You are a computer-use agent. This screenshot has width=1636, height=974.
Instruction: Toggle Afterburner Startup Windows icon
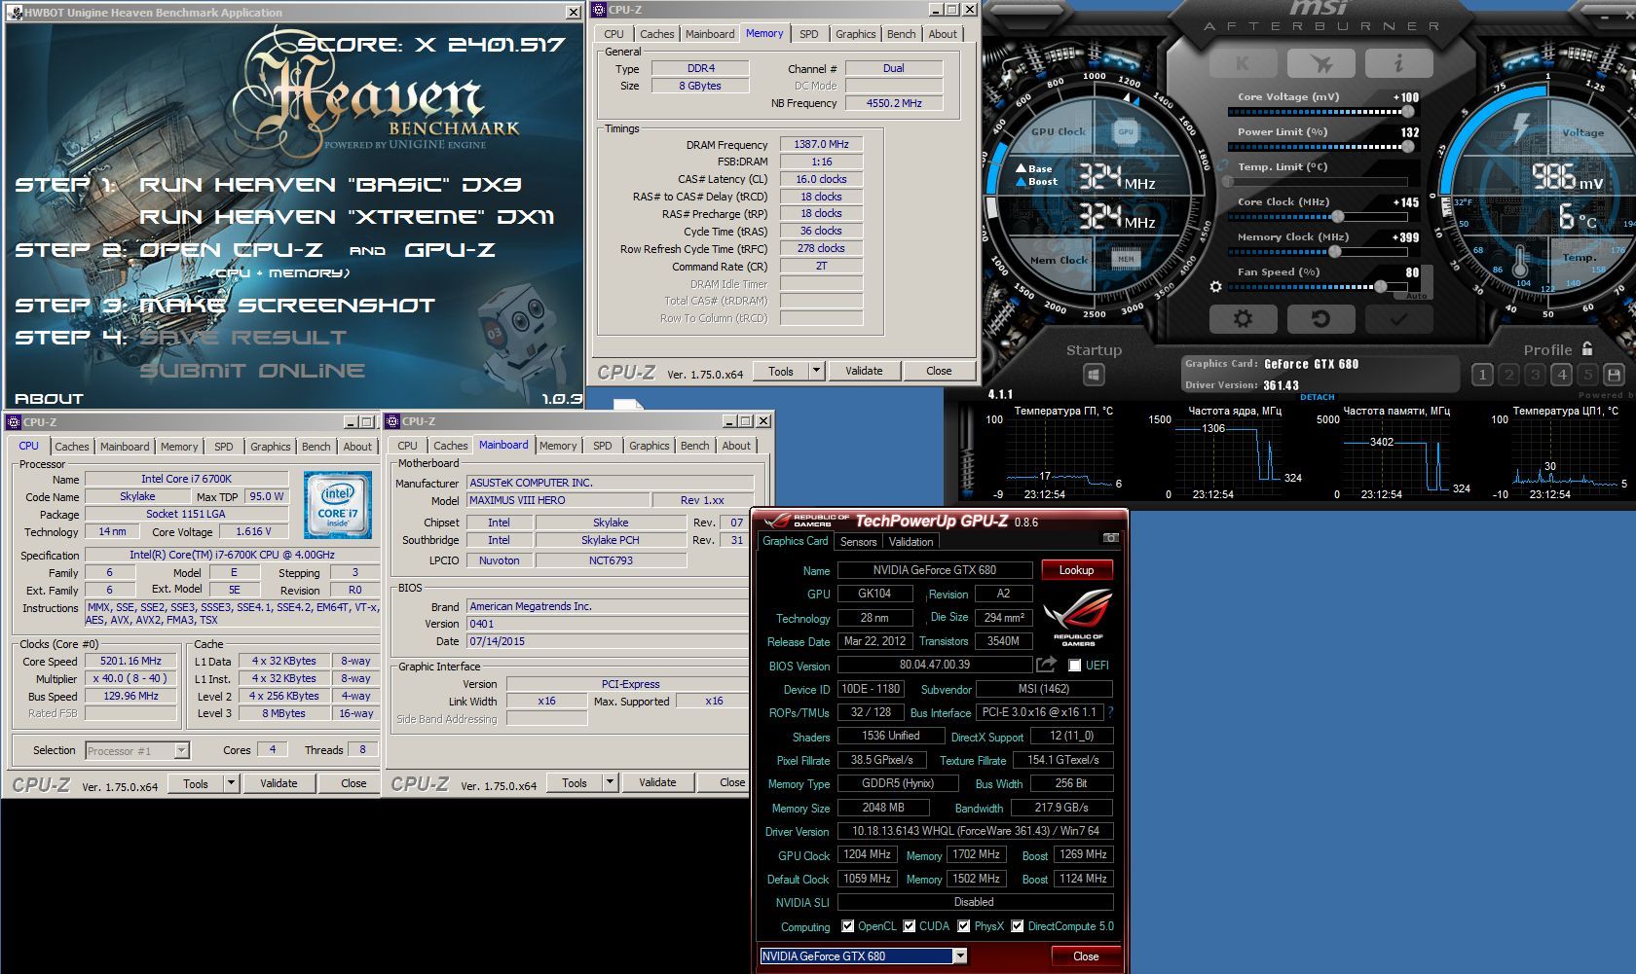1093,375
